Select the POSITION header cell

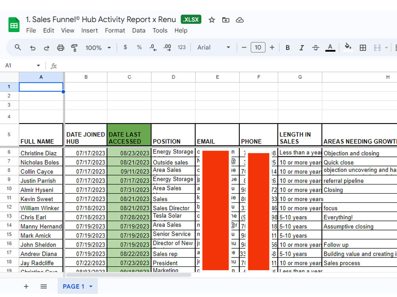click(x=173, y=135)
